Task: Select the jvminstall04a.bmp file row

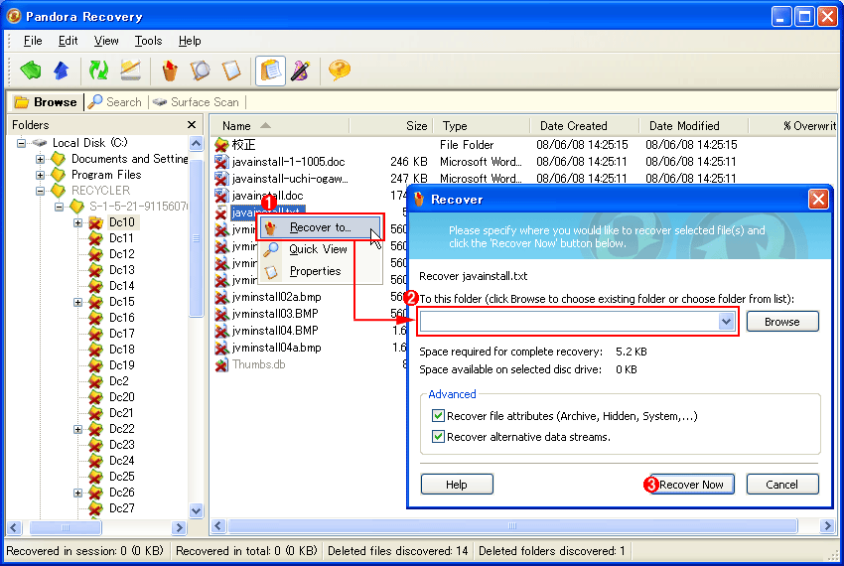Action: tap(277, 348)
